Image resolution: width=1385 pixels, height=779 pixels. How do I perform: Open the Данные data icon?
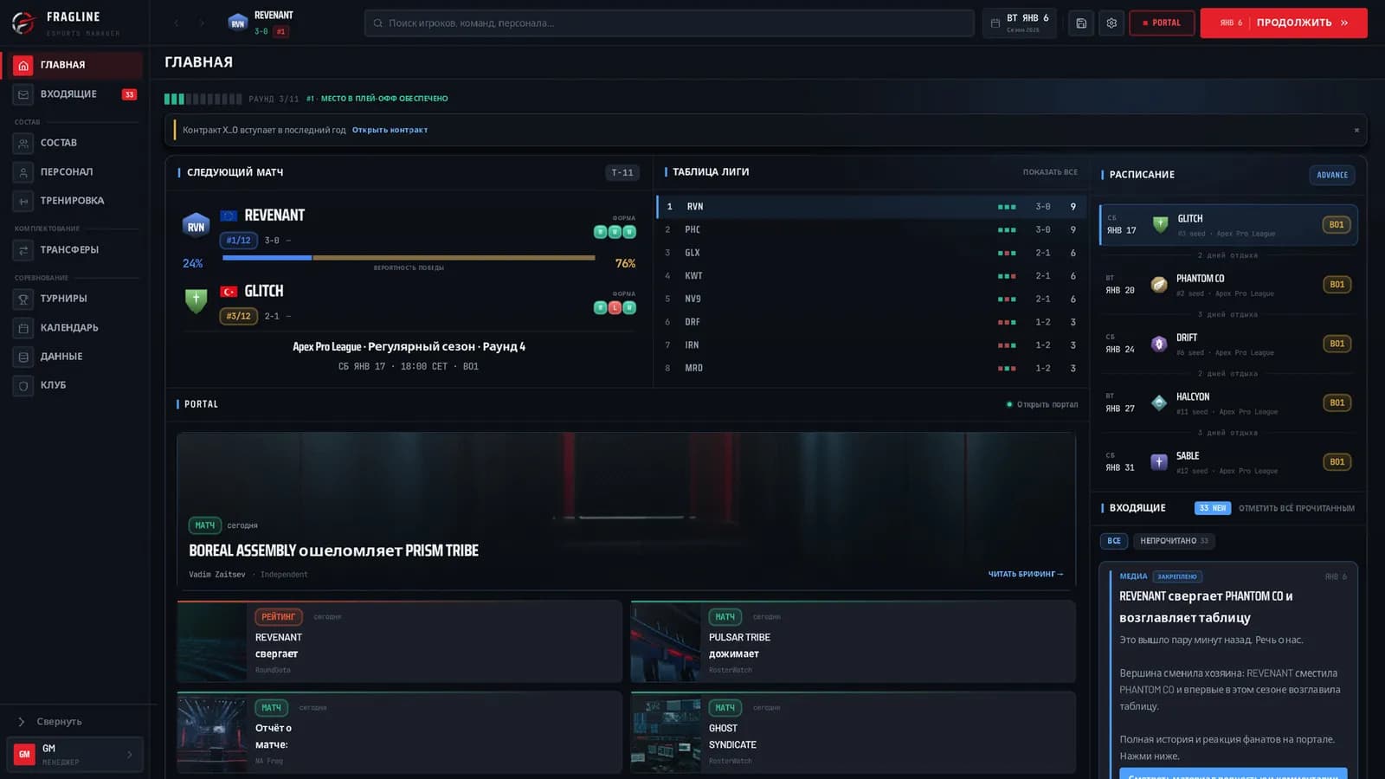[x=23, y=357]
